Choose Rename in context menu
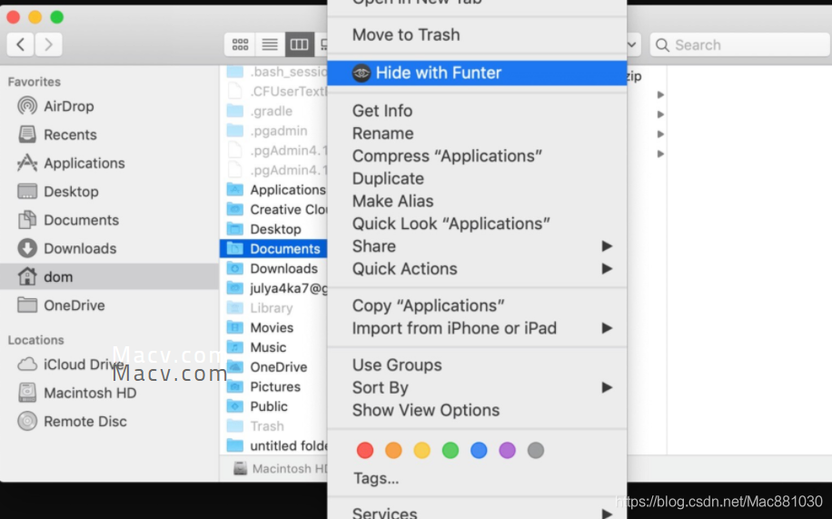Screen dimensions: 832x519 point(477,134)
